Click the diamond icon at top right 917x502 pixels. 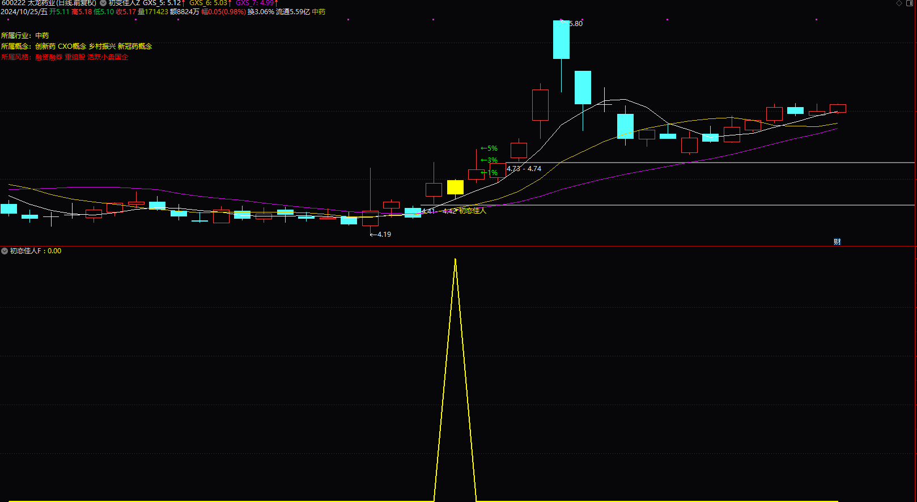pos(899,3)
